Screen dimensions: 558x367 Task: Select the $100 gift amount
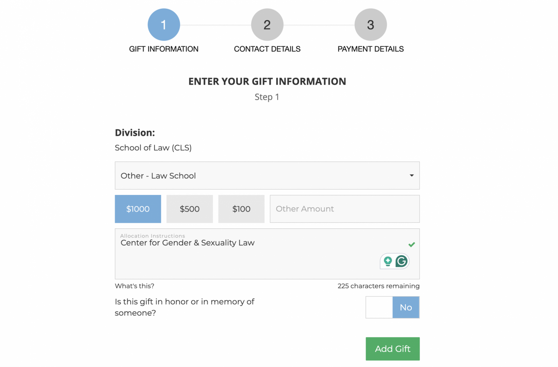pyautogui.click(x=241, y=209)
